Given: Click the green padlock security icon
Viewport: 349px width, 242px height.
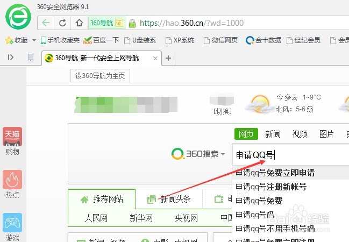Looking at the screenshot, I should tap(132, 23).
